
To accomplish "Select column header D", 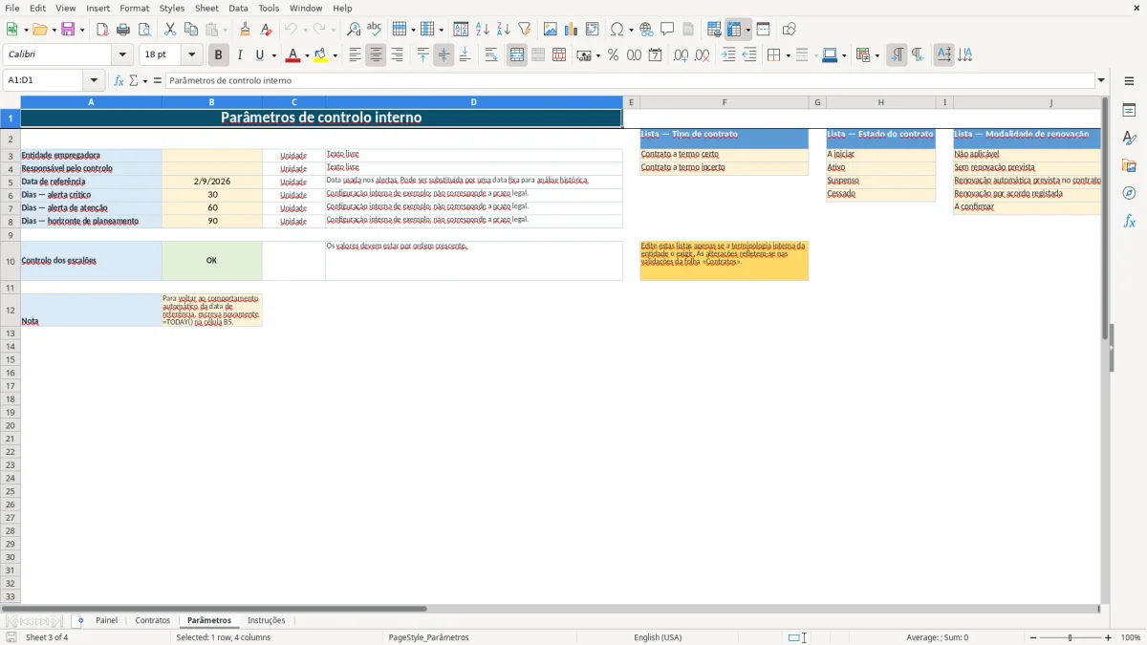I will [x=473, y=102].
